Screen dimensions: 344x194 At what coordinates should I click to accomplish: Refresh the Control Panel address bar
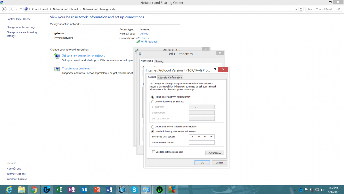[301, 9]
